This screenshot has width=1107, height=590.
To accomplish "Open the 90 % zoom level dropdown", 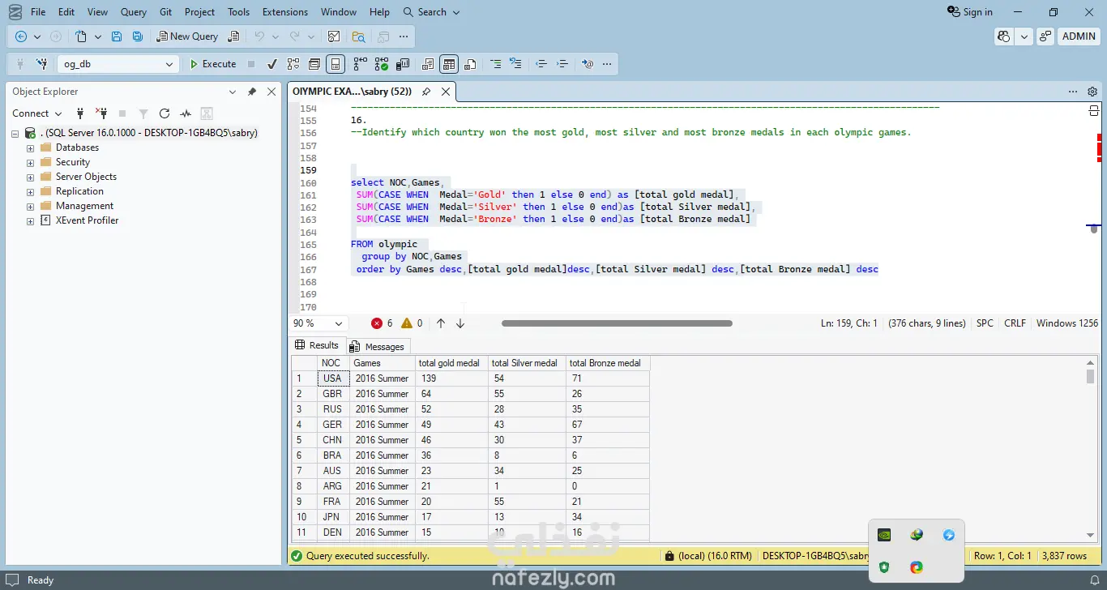I will pos(339,323).
